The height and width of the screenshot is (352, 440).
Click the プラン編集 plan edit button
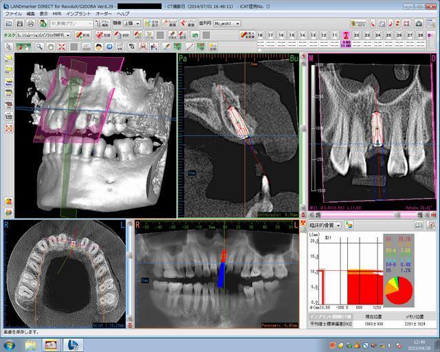pos(102,23)
